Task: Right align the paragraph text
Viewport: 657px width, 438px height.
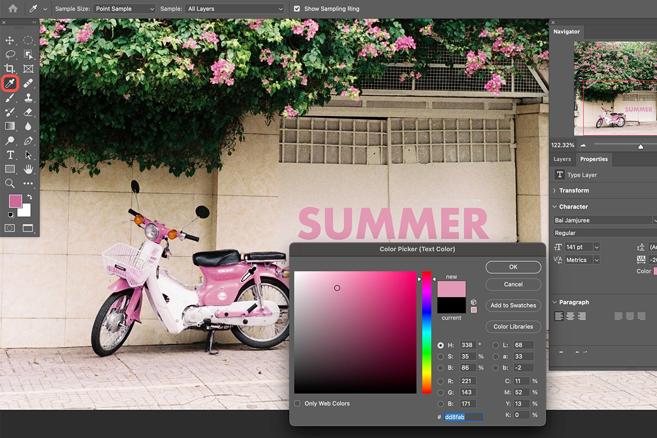Action: click(x=582, y=316)
